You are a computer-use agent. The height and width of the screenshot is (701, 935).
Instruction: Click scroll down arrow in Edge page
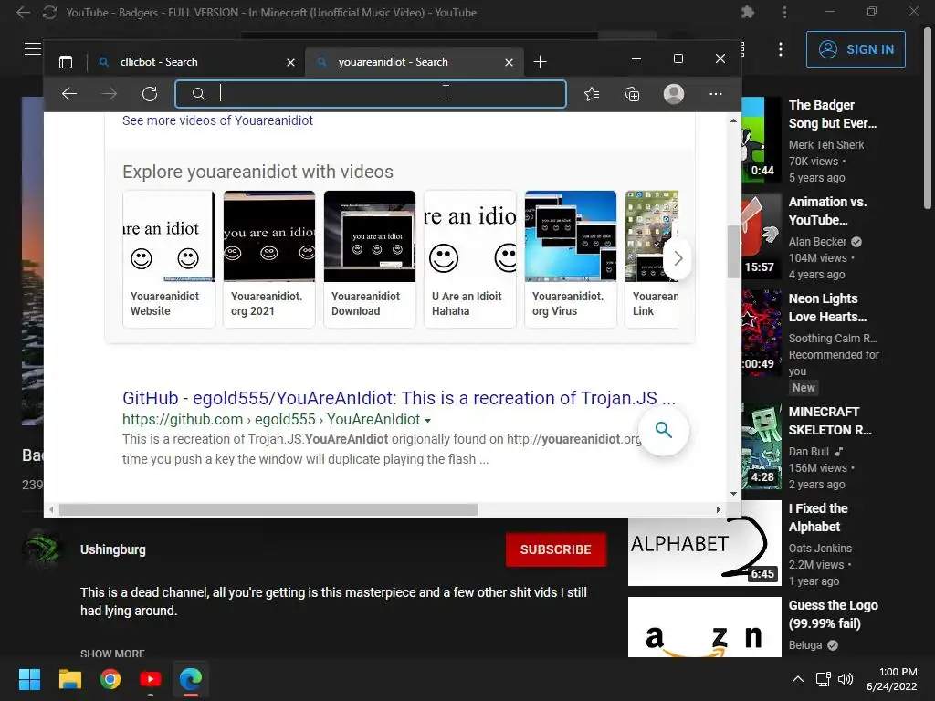coord(733,494)
